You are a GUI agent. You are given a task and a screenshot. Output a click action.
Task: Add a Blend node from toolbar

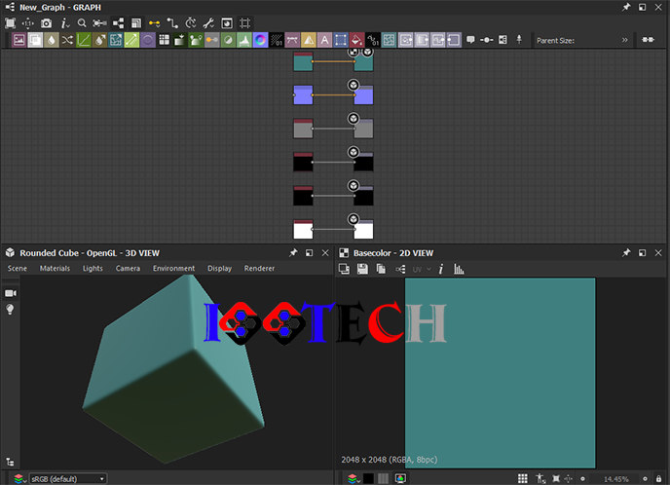[35, 40]
